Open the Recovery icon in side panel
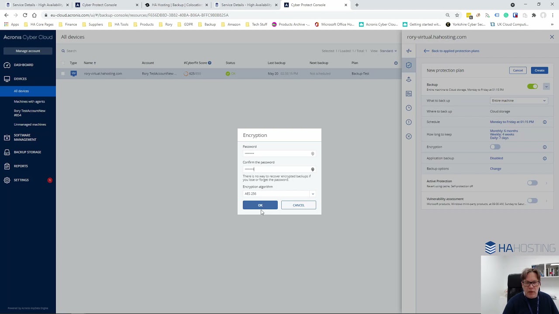Screen dimensions: 559x314 point(409,79)
